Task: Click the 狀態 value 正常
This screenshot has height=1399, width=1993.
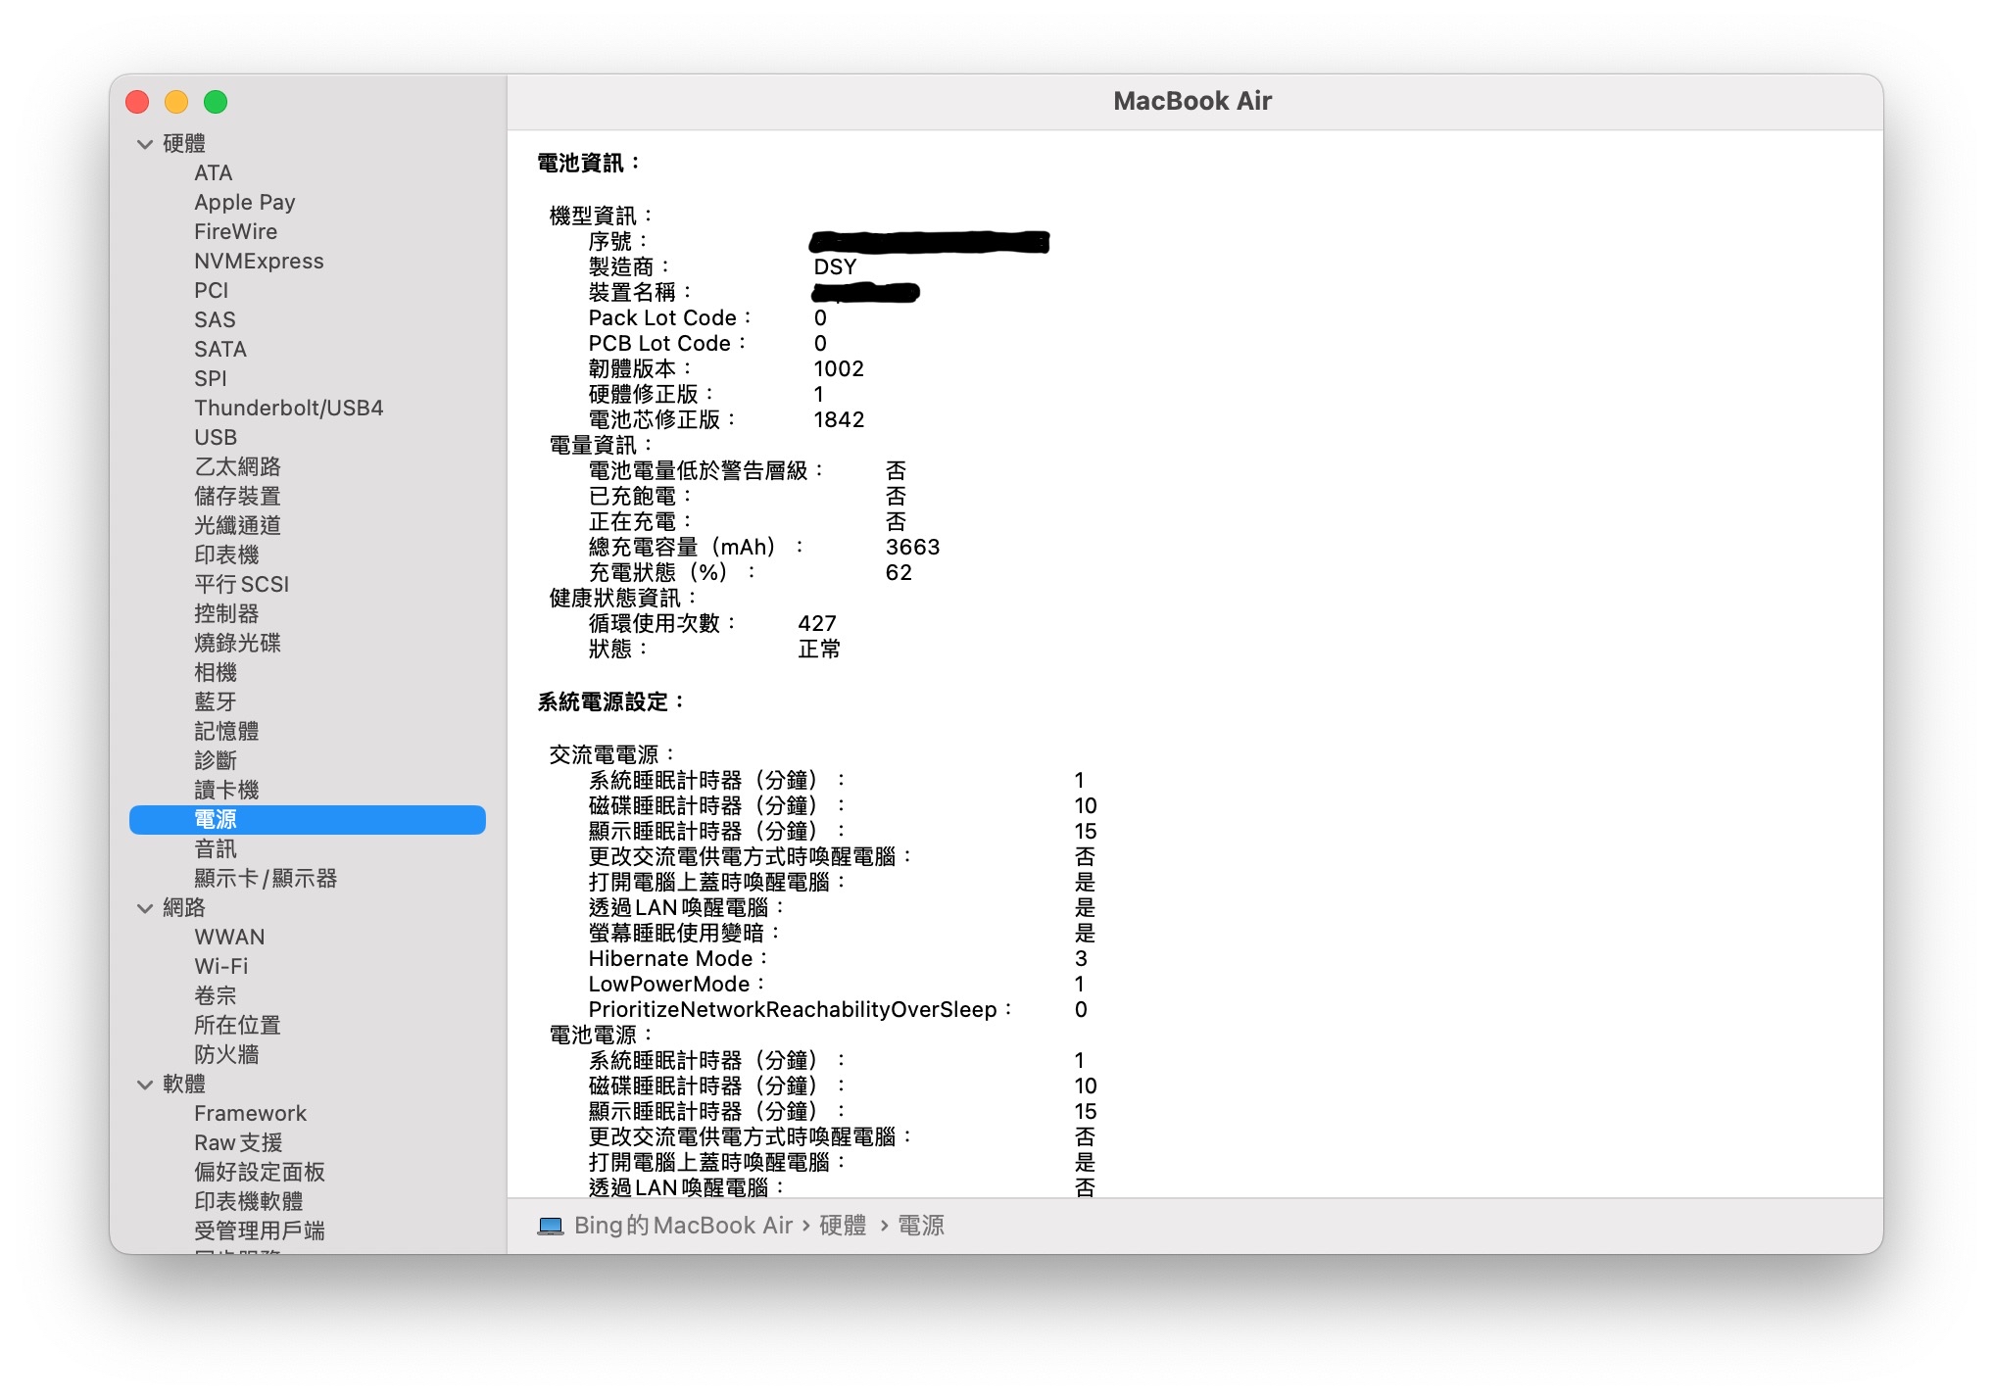Action: (819, 650)
